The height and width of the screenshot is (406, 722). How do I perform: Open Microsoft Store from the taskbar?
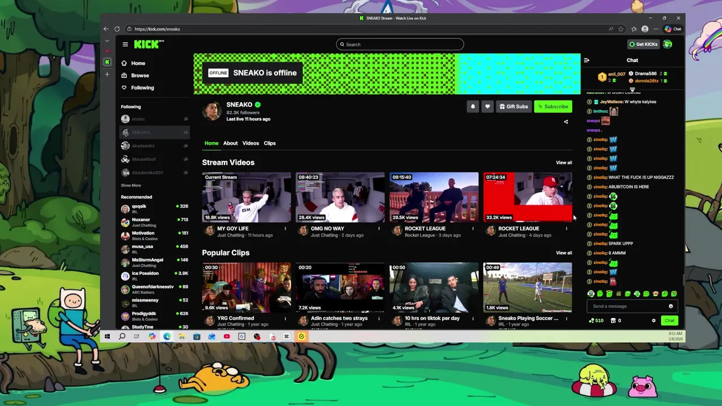click(196, 337)
